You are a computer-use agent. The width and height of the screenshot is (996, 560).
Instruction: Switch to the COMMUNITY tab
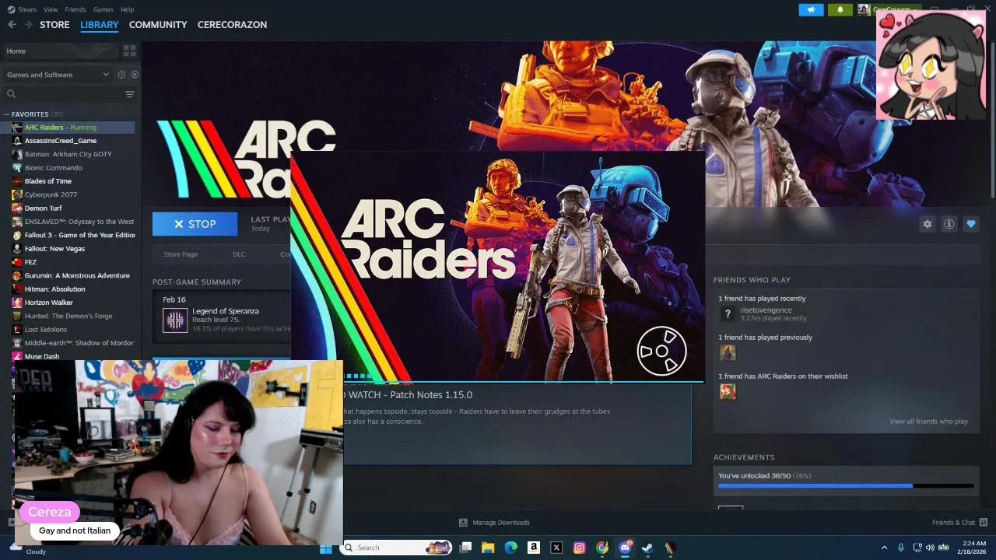click(x=158, y=25)
